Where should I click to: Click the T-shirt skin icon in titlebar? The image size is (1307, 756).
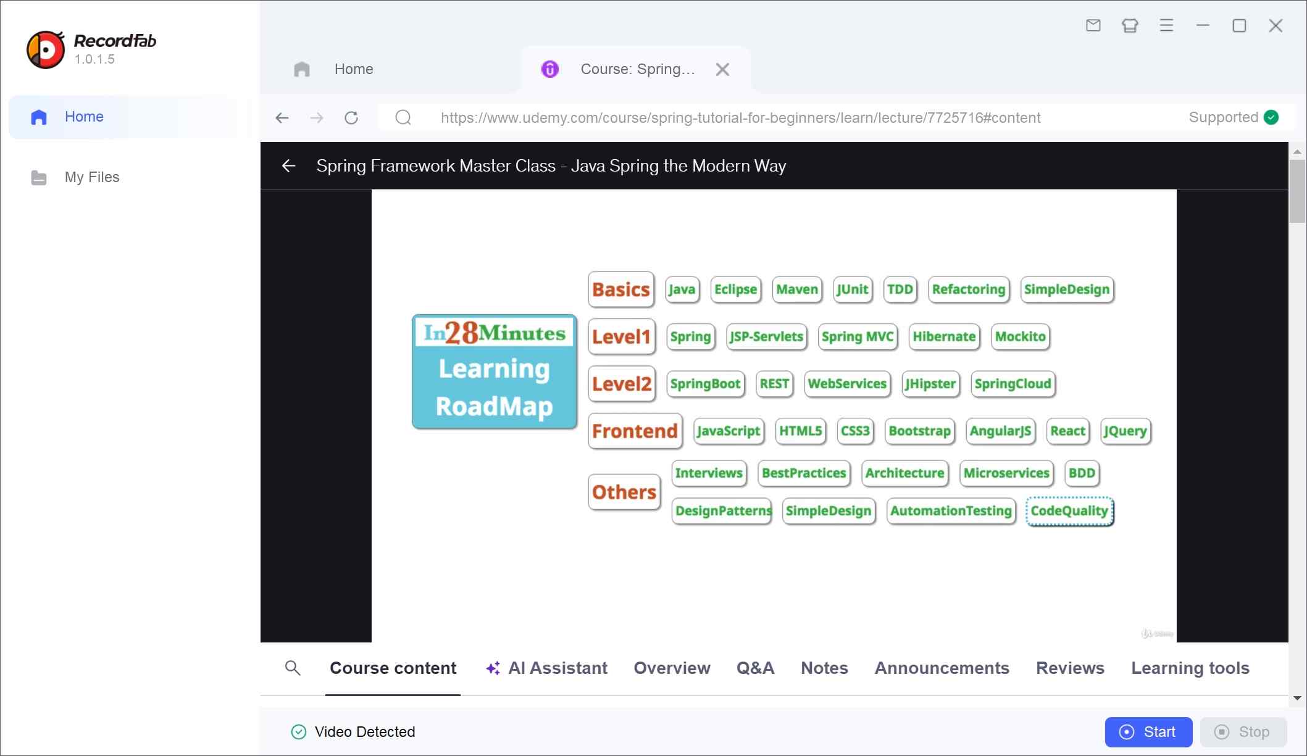pos(1129,25)
